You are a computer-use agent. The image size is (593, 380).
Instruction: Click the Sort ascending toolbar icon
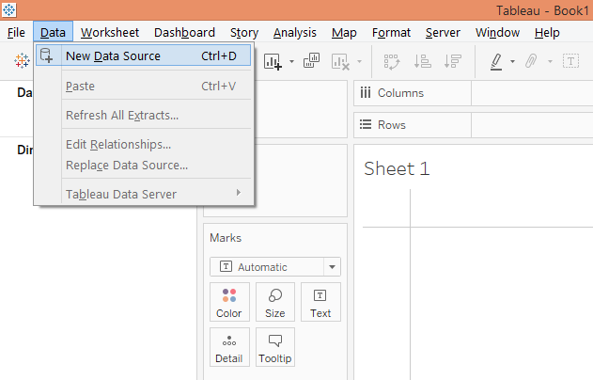pyautogui.click(x=422, y=61)
